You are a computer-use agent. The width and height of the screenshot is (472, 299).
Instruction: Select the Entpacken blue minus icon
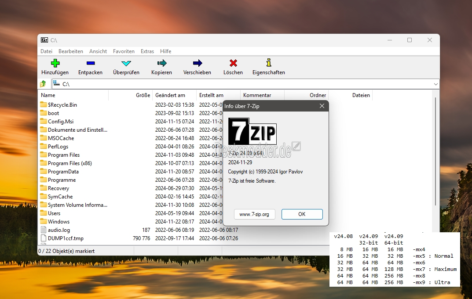pos(90,63)
